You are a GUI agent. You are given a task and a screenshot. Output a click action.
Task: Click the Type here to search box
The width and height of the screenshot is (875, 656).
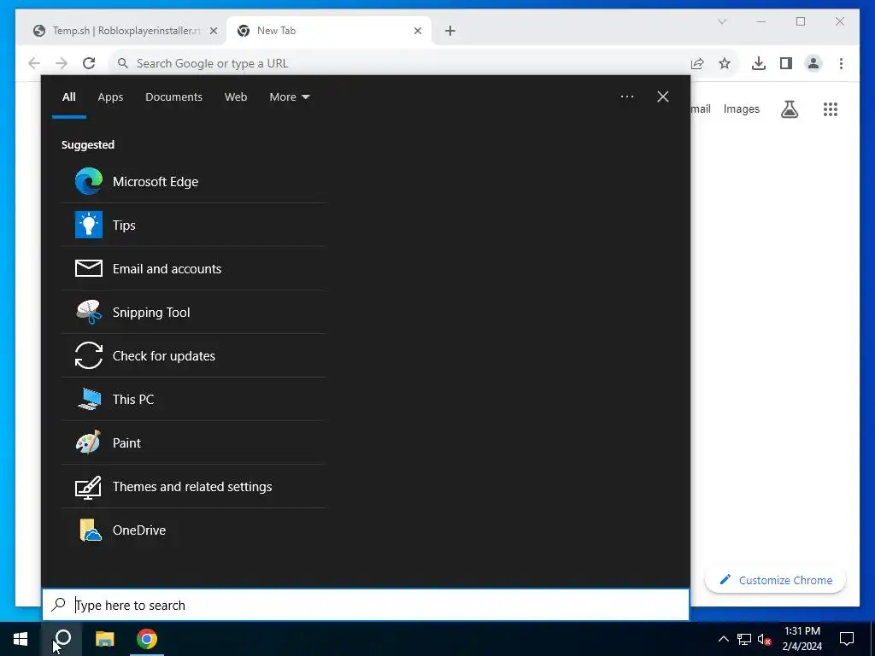point(366,605)
